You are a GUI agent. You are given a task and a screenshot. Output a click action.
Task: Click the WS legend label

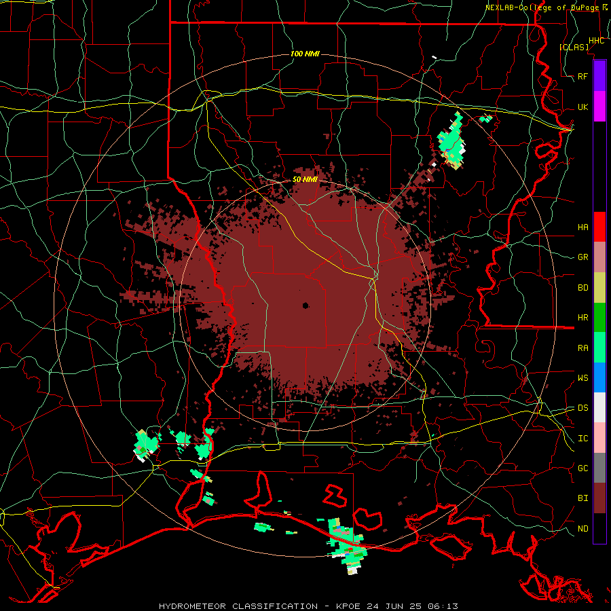point(582,378)
